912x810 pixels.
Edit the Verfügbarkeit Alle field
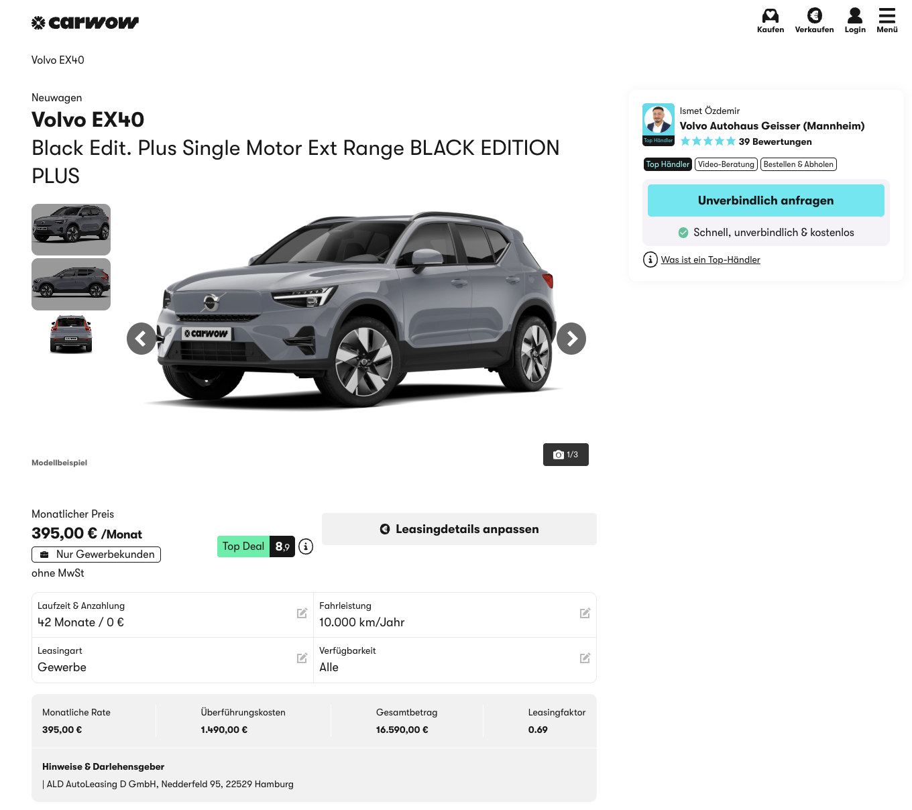coord(585,658)
